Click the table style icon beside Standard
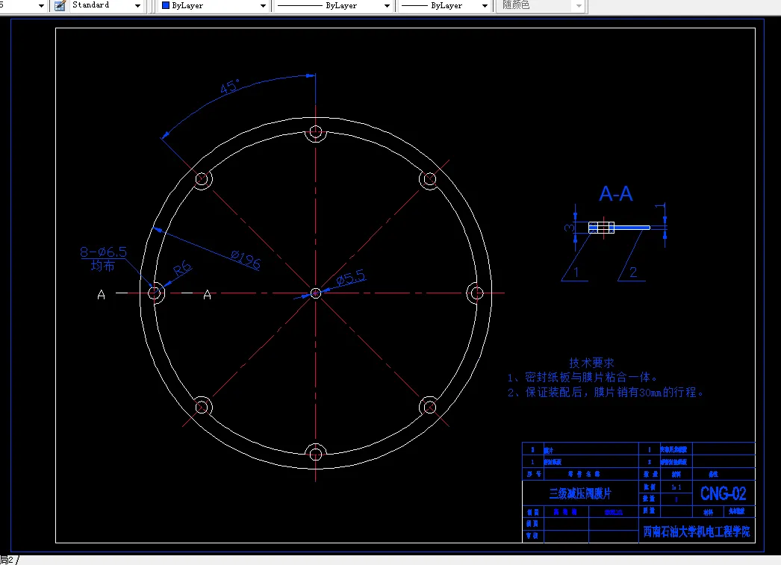 pyautogui.click(x=60, y=5)
